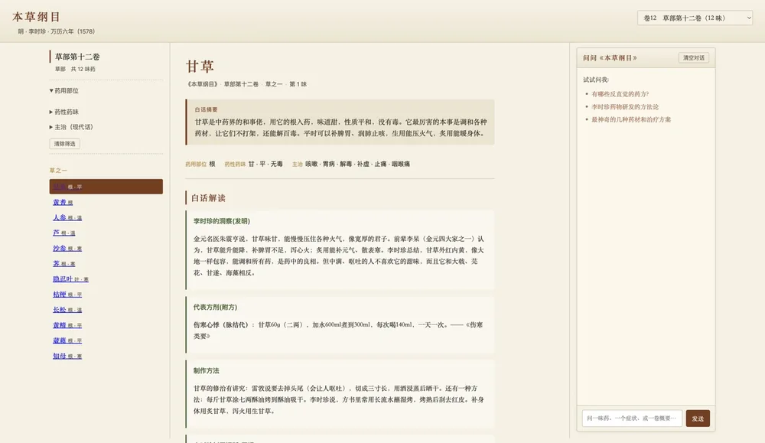Open the 卷12 草部第十二卷 volume dropdown
The image size is (765, 443).
point(695,18)
